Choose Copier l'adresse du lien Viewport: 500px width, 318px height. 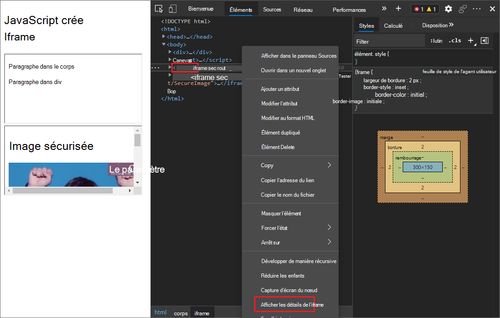(x=290, y=180)
